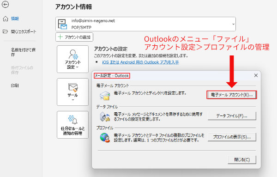The image size is (277, 177).
Task: Click the アカウントの追加 button
Action: click(x=74, y=37)
